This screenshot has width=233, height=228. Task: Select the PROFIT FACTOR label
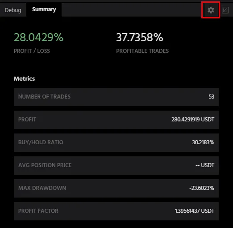tap(38, 211)
